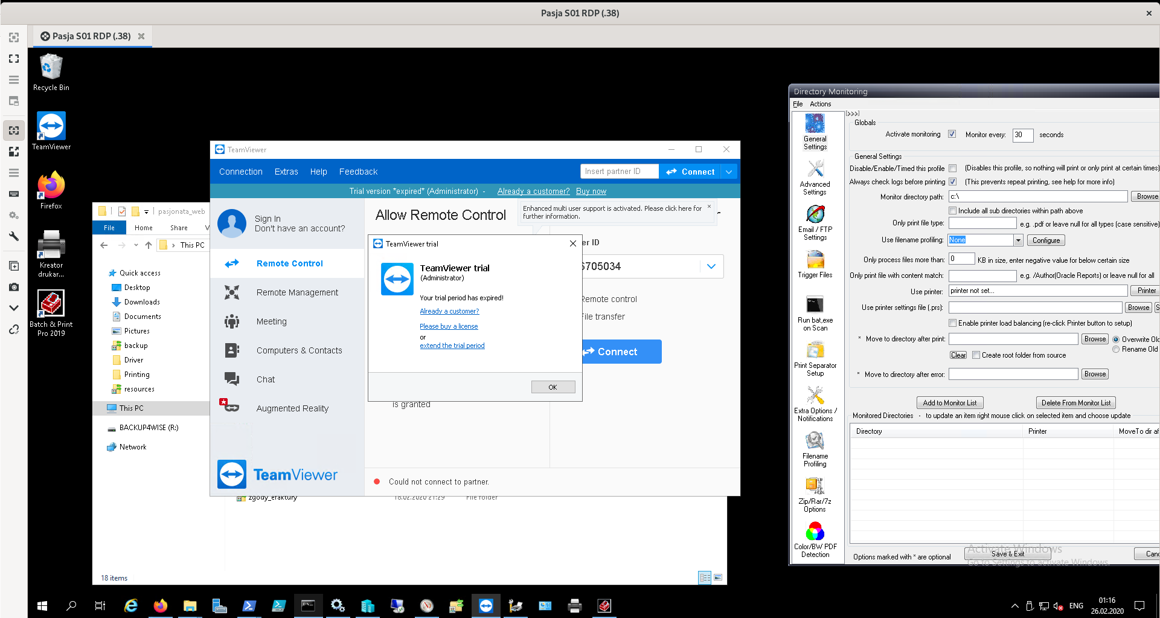Enable Include all sub directories checkbox
This screenshot has width=1160, height=618.
(x=952, y=211)
